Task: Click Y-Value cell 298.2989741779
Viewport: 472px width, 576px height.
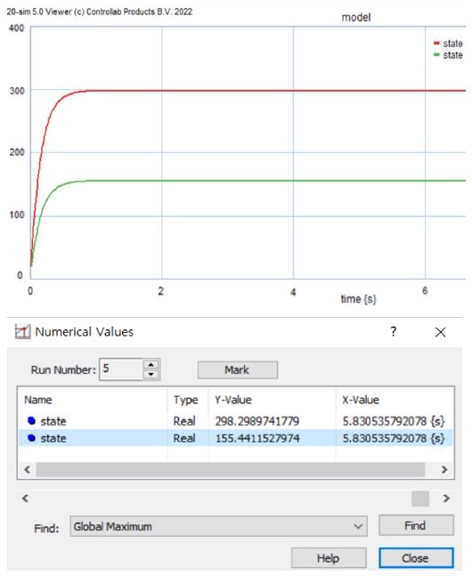Action: pos(257,421)
